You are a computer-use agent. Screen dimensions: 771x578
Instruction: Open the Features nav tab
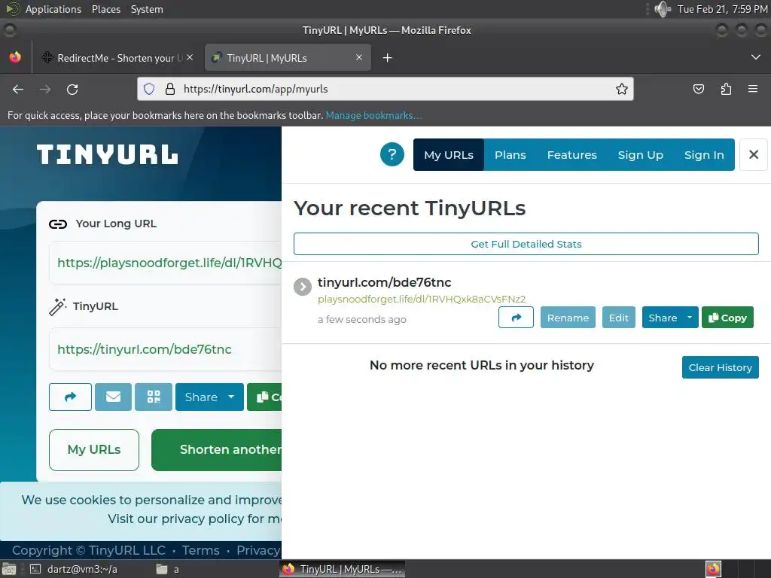point(572,154)
